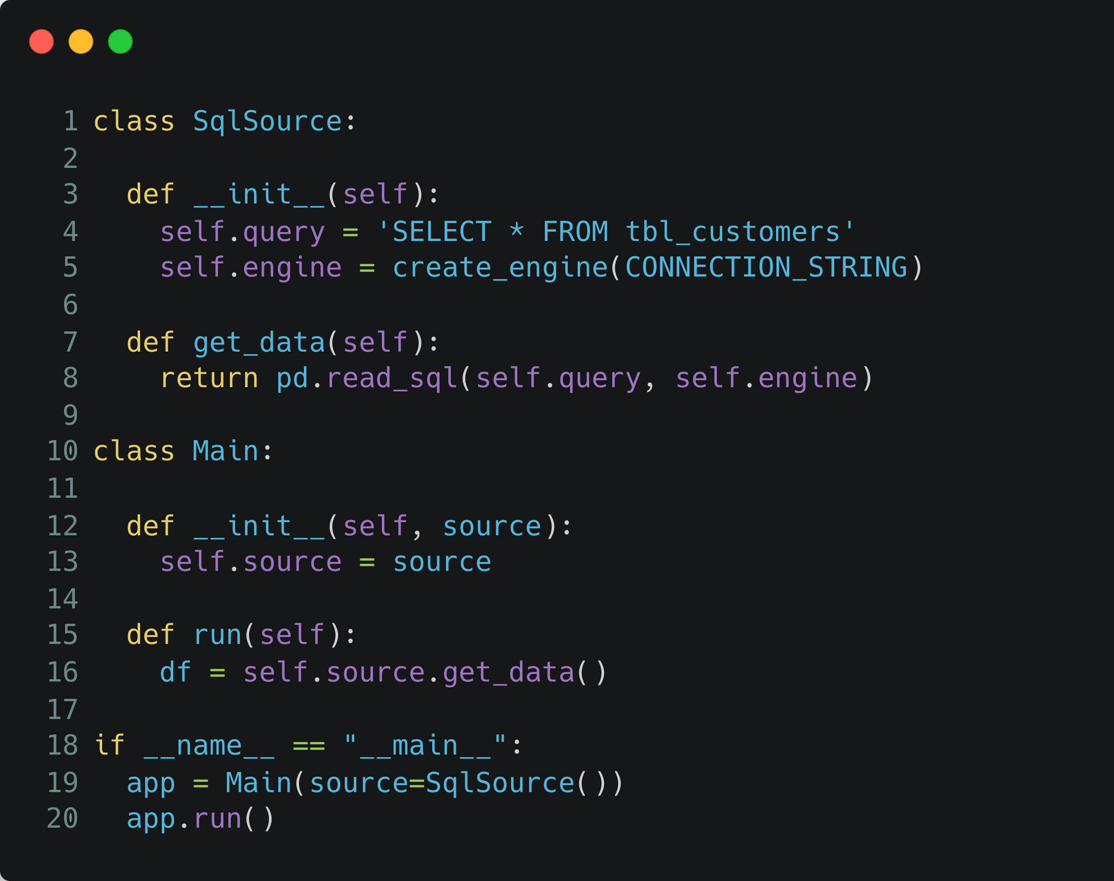The width and height of the screenshot is (1114, 881).
Task: Click the df variable on line 16
Action: click(175, 673)
